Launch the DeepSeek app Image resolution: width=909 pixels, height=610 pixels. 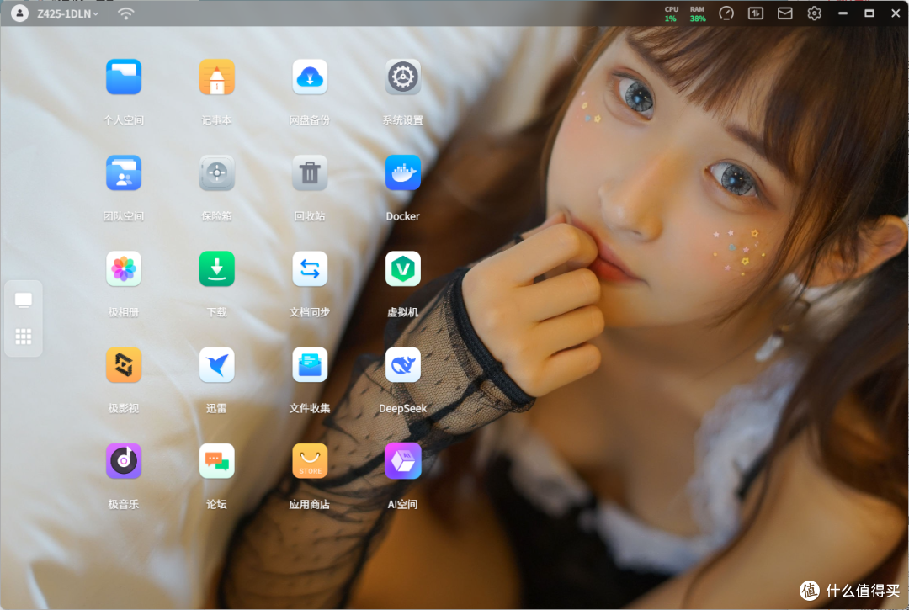403,365
